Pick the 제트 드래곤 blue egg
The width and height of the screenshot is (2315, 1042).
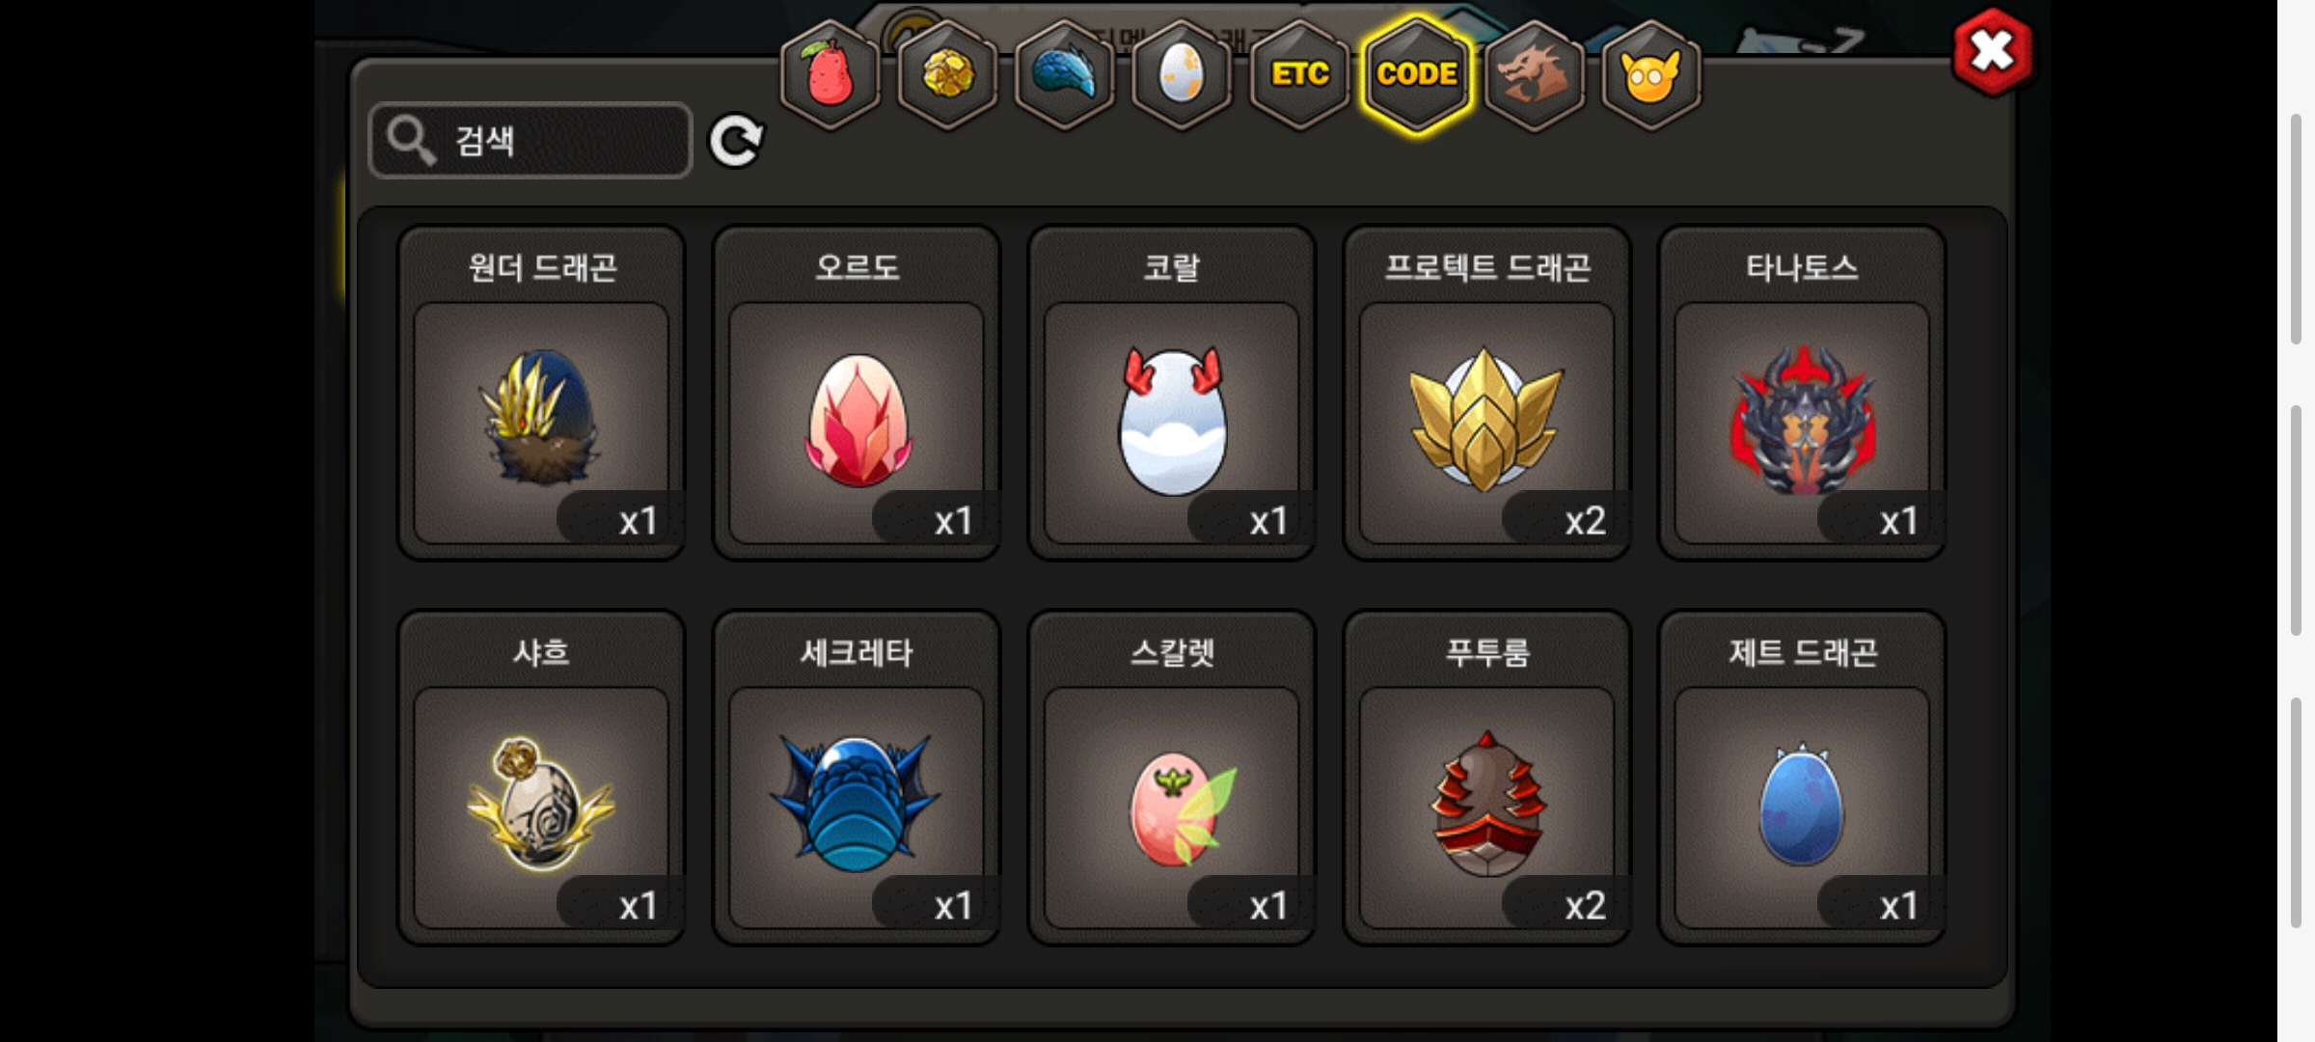pyautogui.click(x=1802, y=778)
